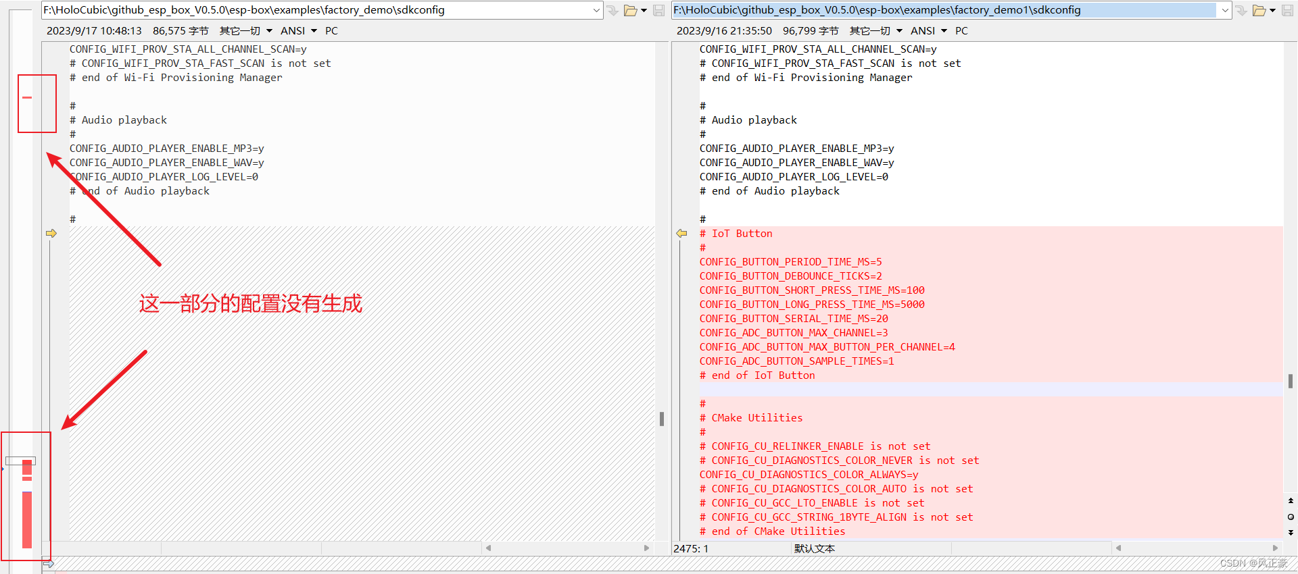Click CONFIG_CU_DIAGNOSTICS_COLOR_ALWAYS=y line
Viewport: 1298px width, 574px height.
809,475
